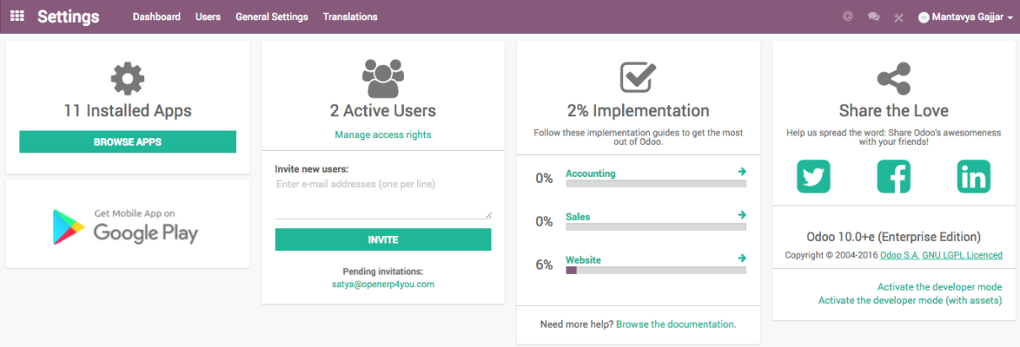Focus the invite e-mail addresses text field
This screenshot has height=347, width=1020.
tap(383, 198)
